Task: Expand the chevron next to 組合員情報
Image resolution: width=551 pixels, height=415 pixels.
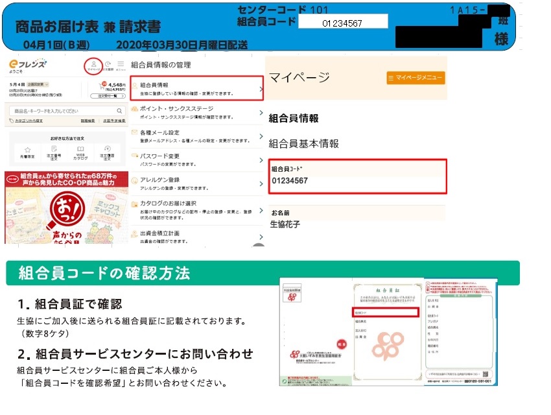Action: [x=261, y=88]
